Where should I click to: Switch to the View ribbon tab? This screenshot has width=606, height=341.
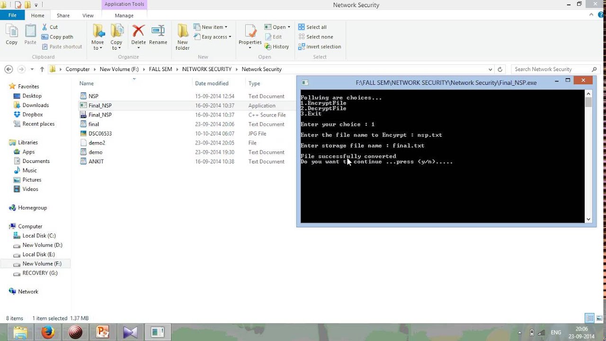88,16
